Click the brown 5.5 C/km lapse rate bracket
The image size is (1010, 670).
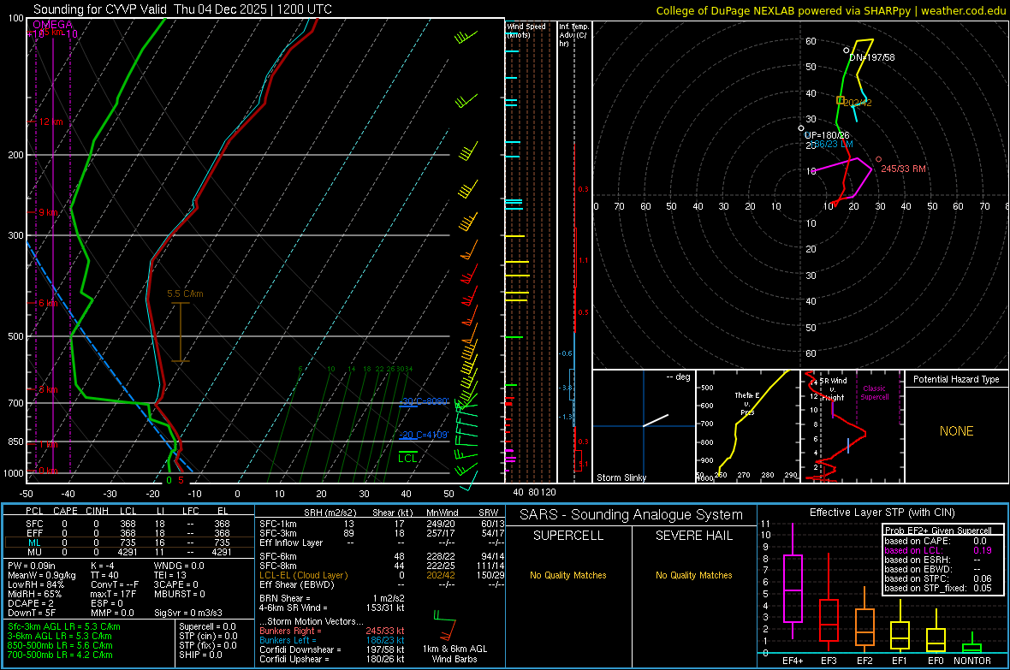pyautogui.click(x=181, y=332)
